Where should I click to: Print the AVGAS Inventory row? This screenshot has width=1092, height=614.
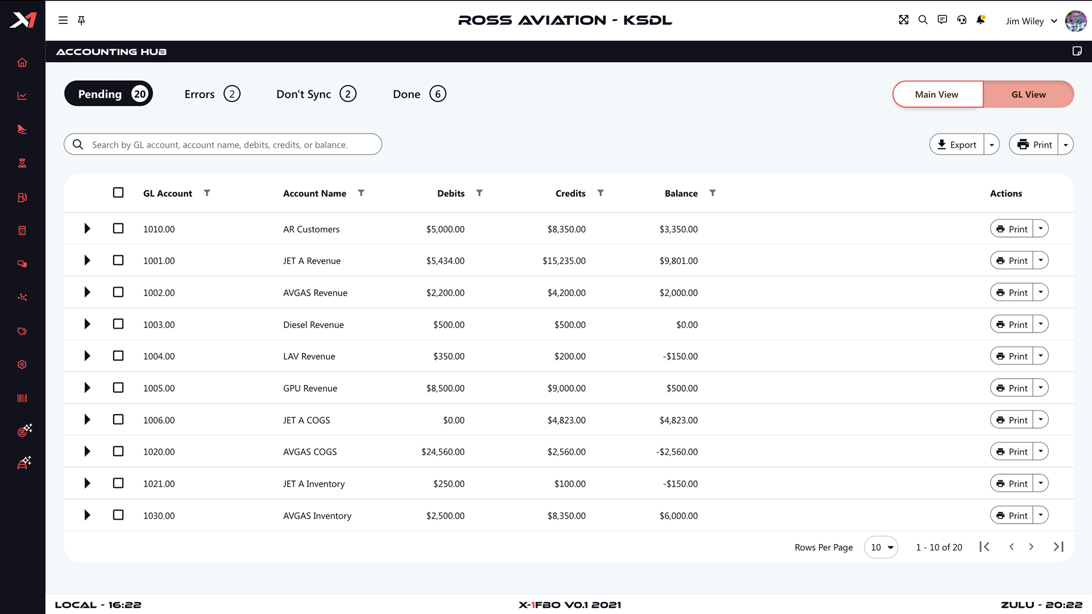[x=1012, y=515]
